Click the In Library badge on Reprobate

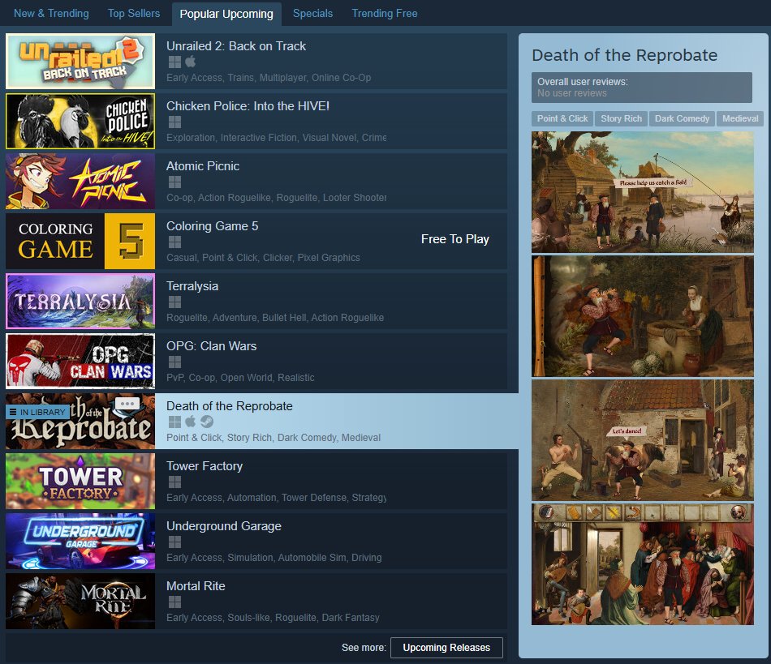[37, 412]
